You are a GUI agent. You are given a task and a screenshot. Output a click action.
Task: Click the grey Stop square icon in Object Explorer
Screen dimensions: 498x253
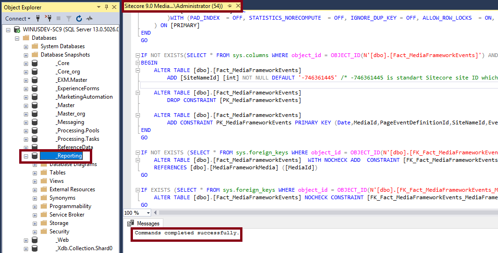[59, 18]
